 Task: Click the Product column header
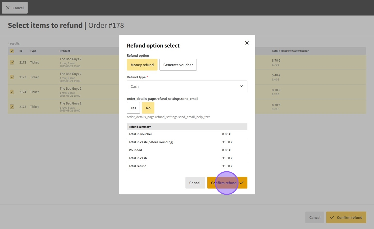(x=65, y=51)
